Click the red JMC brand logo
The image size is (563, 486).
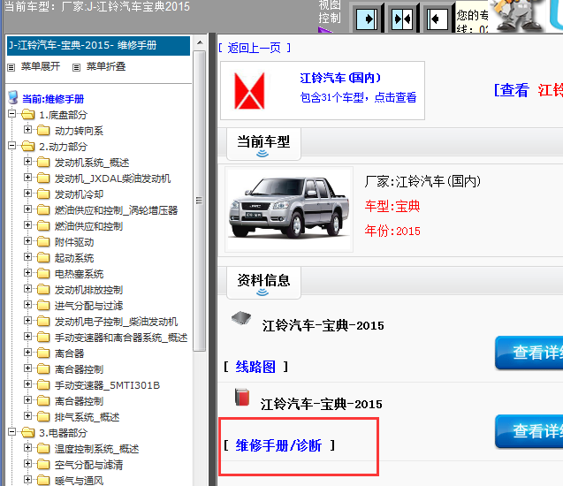[x=249, y=90]
